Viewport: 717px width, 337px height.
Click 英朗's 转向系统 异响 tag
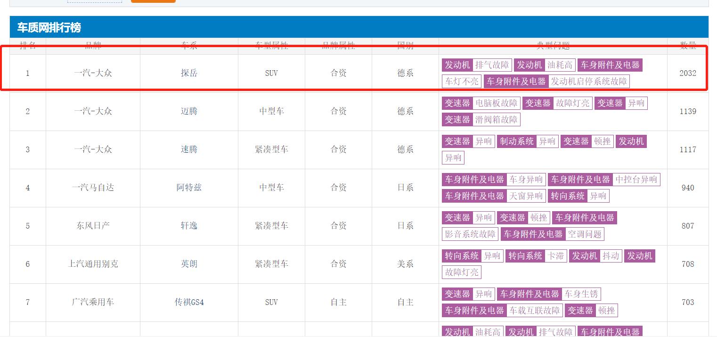pyautogui.click(x=473, y=256)
